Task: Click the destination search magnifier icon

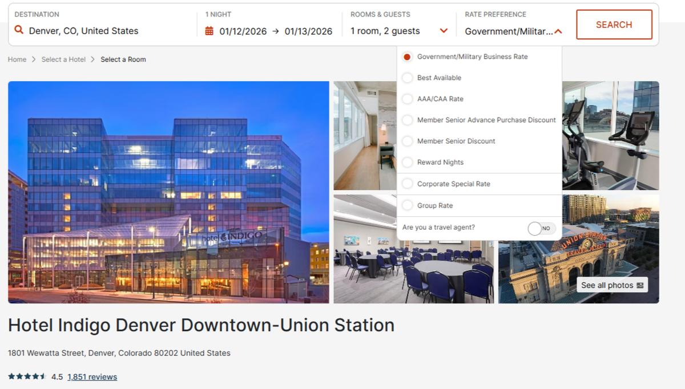Action: click(19, 31)
